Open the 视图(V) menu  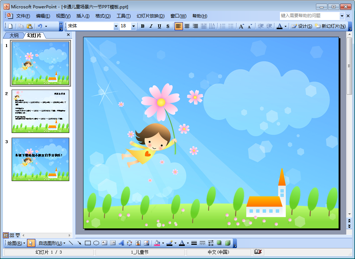point(63,16)
